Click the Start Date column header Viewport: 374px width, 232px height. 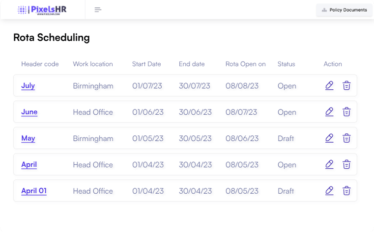[146, 64]
